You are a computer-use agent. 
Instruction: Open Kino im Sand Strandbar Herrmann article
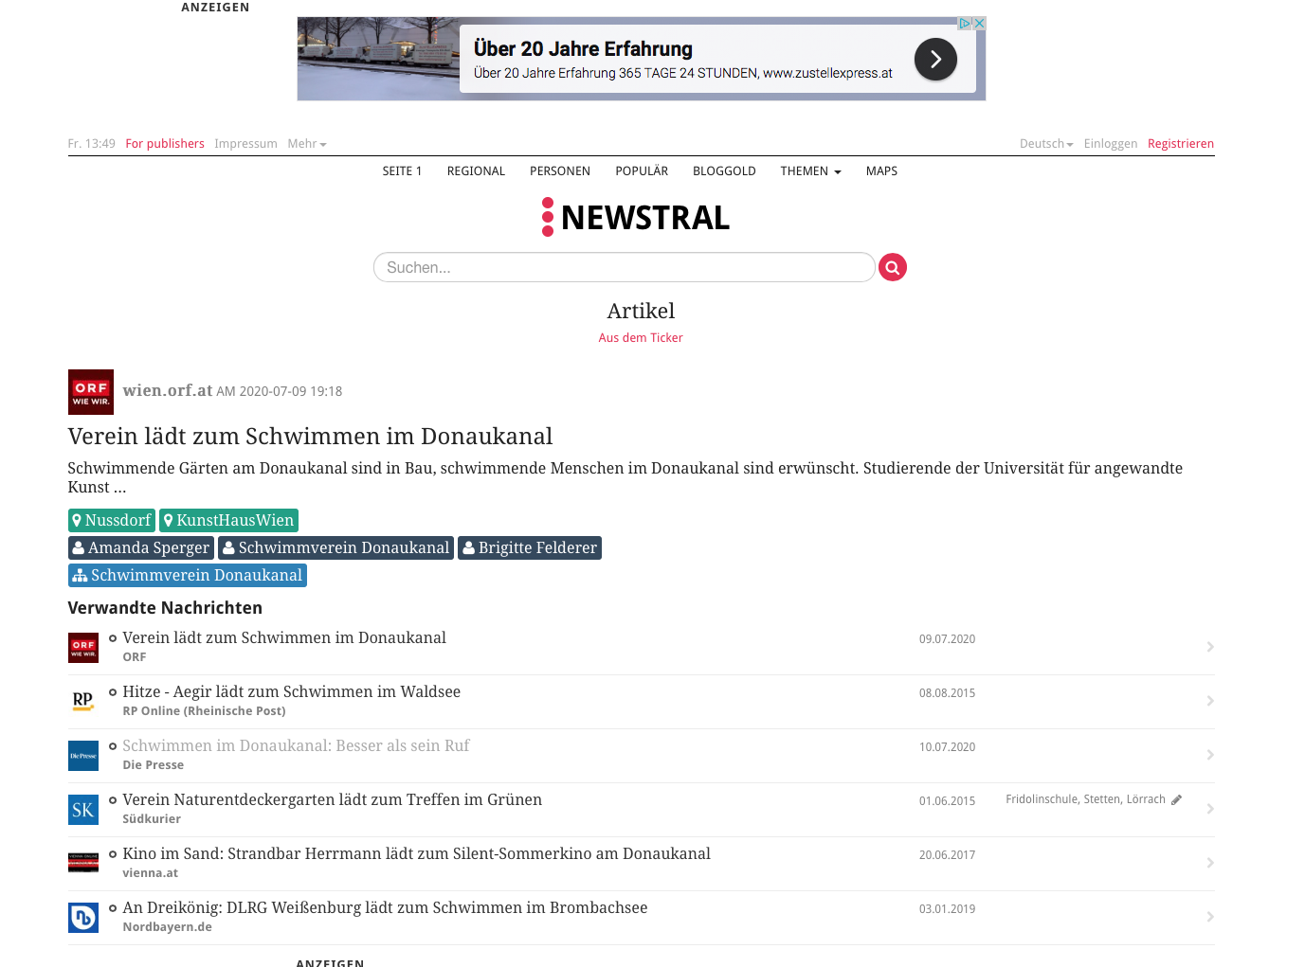point(417,854)
